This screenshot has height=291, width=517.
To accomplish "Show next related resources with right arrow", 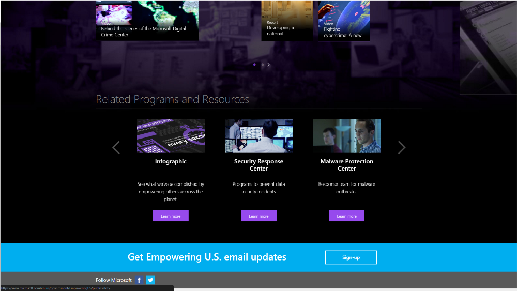I will click(401, 147).
